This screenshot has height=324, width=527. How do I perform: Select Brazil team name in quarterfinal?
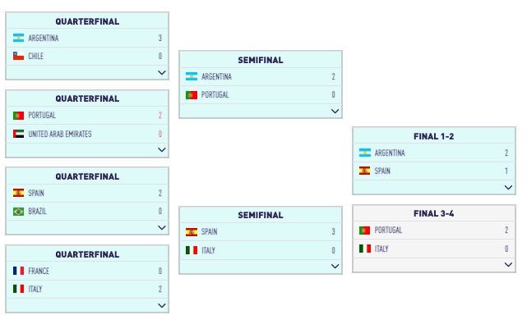coord(37,212)
